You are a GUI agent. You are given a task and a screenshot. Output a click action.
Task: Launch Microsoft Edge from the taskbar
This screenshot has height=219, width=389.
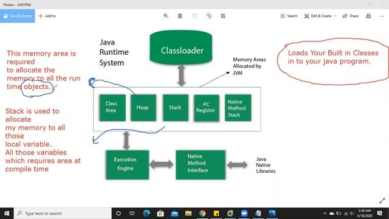[x=146, y=214]
